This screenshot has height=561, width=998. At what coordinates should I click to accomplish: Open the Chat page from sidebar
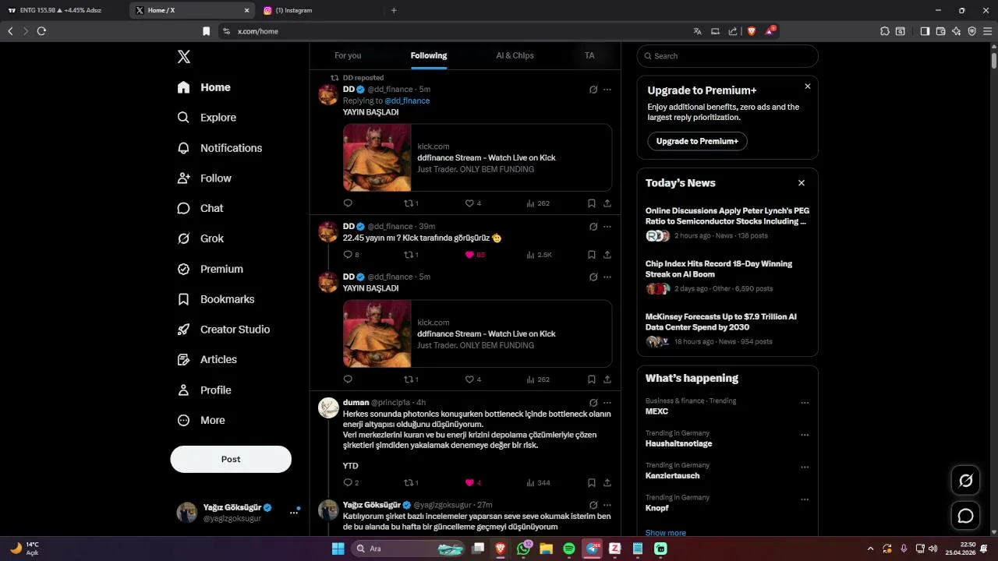(200, 209)
